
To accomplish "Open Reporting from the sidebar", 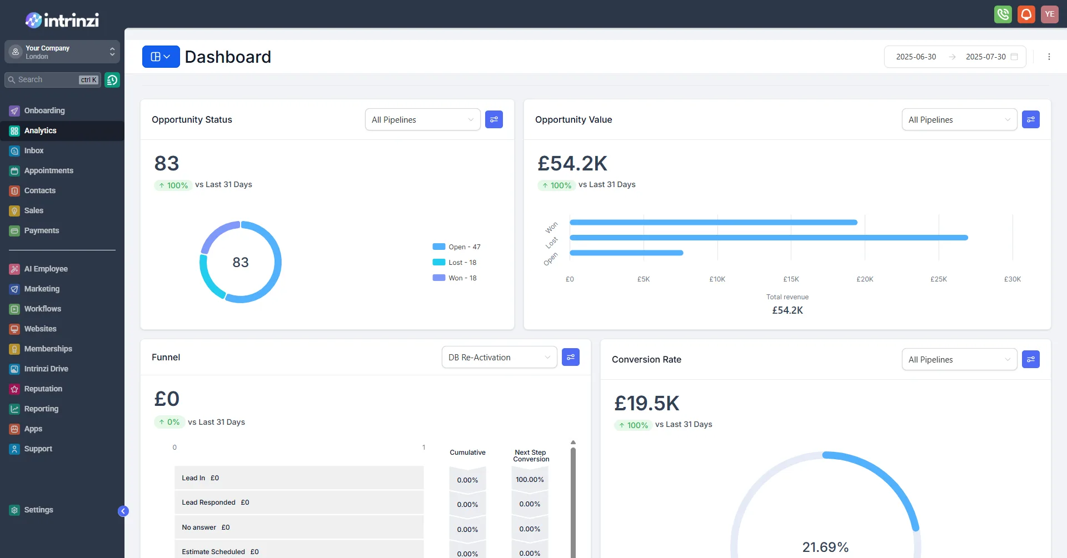I will 41,409.
